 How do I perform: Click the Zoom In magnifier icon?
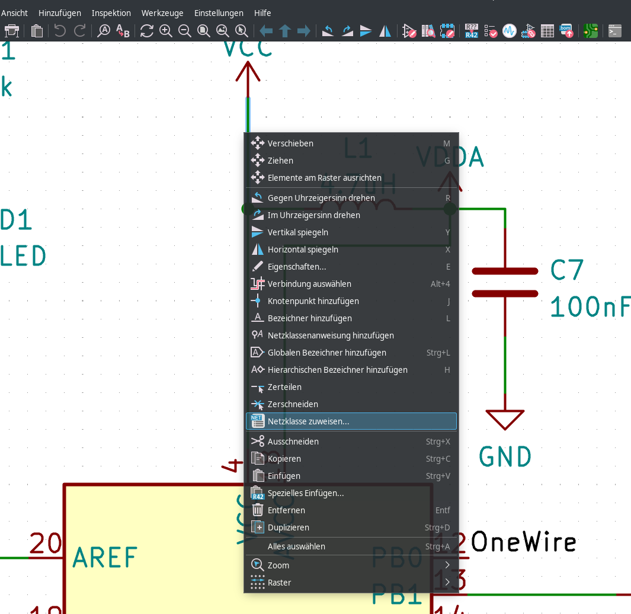[x=165, y=31]
